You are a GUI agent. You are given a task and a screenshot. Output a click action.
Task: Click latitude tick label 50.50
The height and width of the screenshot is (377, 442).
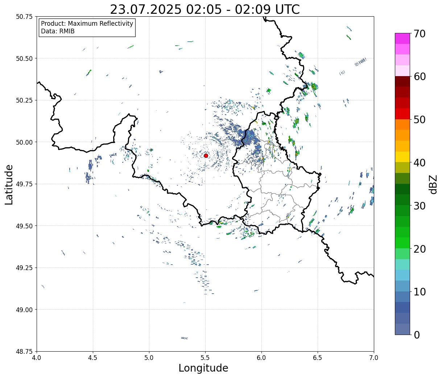[x=24, y=58]
